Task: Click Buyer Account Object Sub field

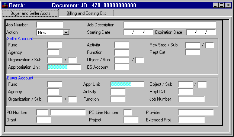Action: (202, 85)
